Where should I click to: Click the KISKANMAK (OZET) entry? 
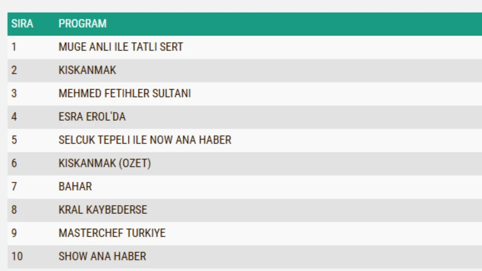[105, 163]
